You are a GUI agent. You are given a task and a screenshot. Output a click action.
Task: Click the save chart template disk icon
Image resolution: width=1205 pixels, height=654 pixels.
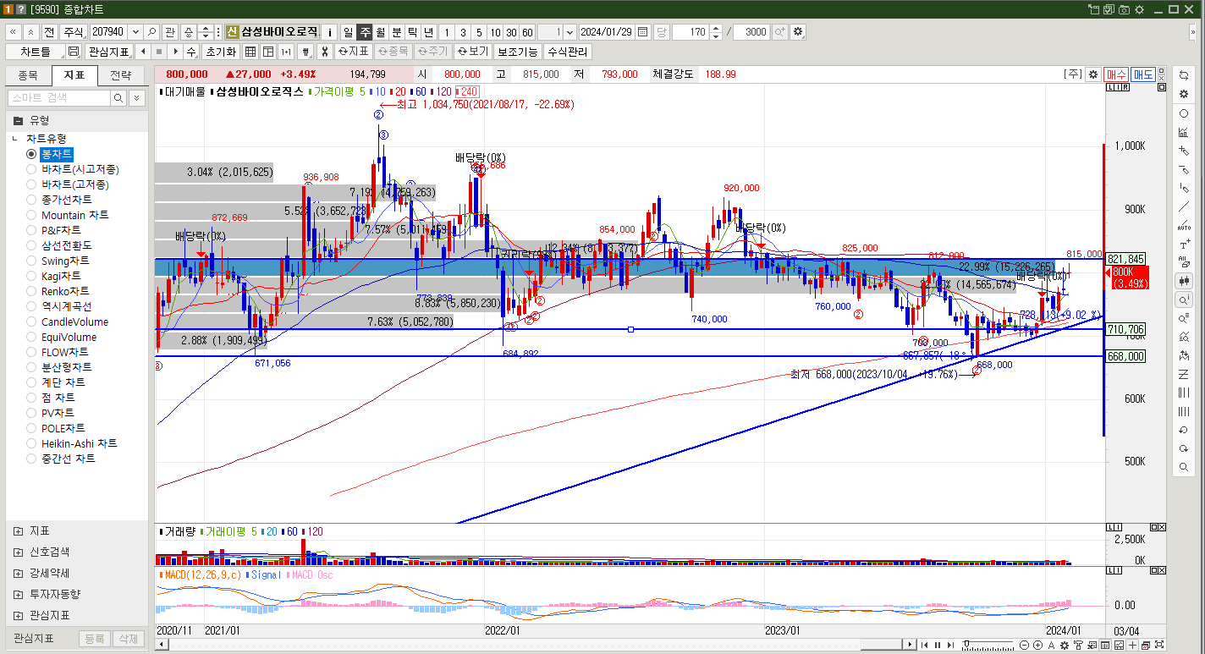click(74, 52)
